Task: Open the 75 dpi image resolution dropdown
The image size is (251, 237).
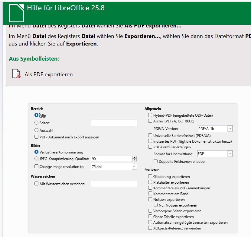Action: coord(134,166)
